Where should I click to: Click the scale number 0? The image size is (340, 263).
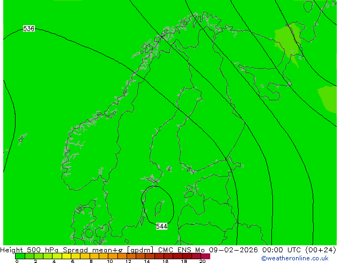point(17,261)
